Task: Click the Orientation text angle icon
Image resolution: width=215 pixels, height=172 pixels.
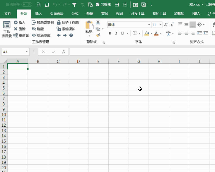Action: coord(199,25)
